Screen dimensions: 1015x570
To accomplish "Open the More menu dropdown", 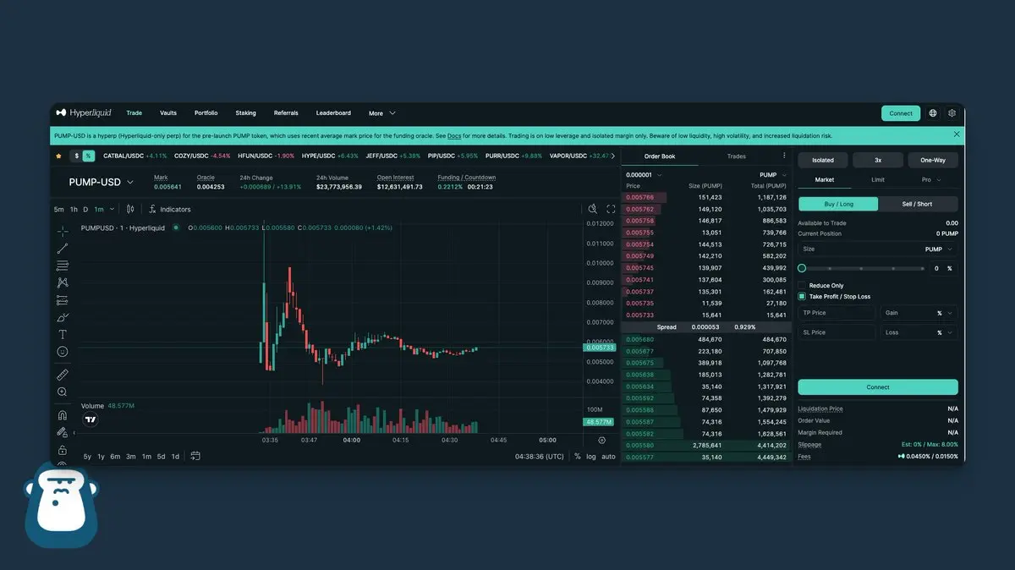I will tap(382, 113).
